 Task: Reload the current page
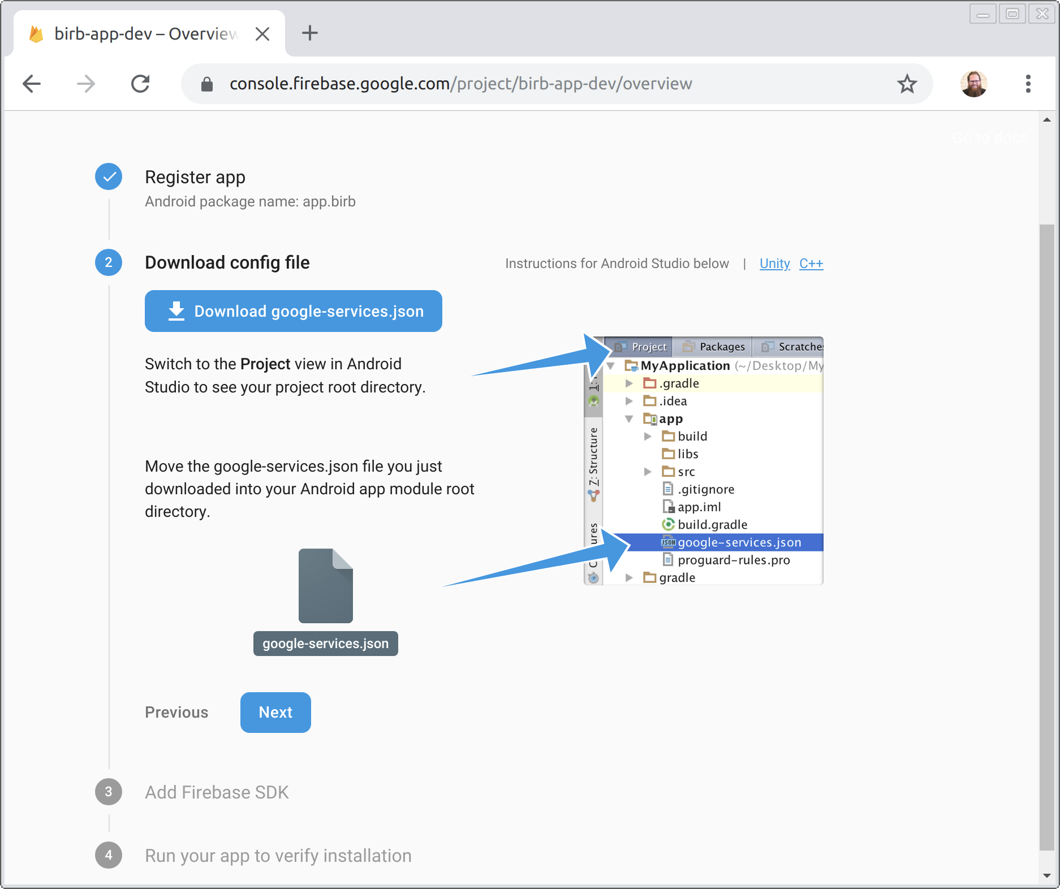[x=141, y=83]
